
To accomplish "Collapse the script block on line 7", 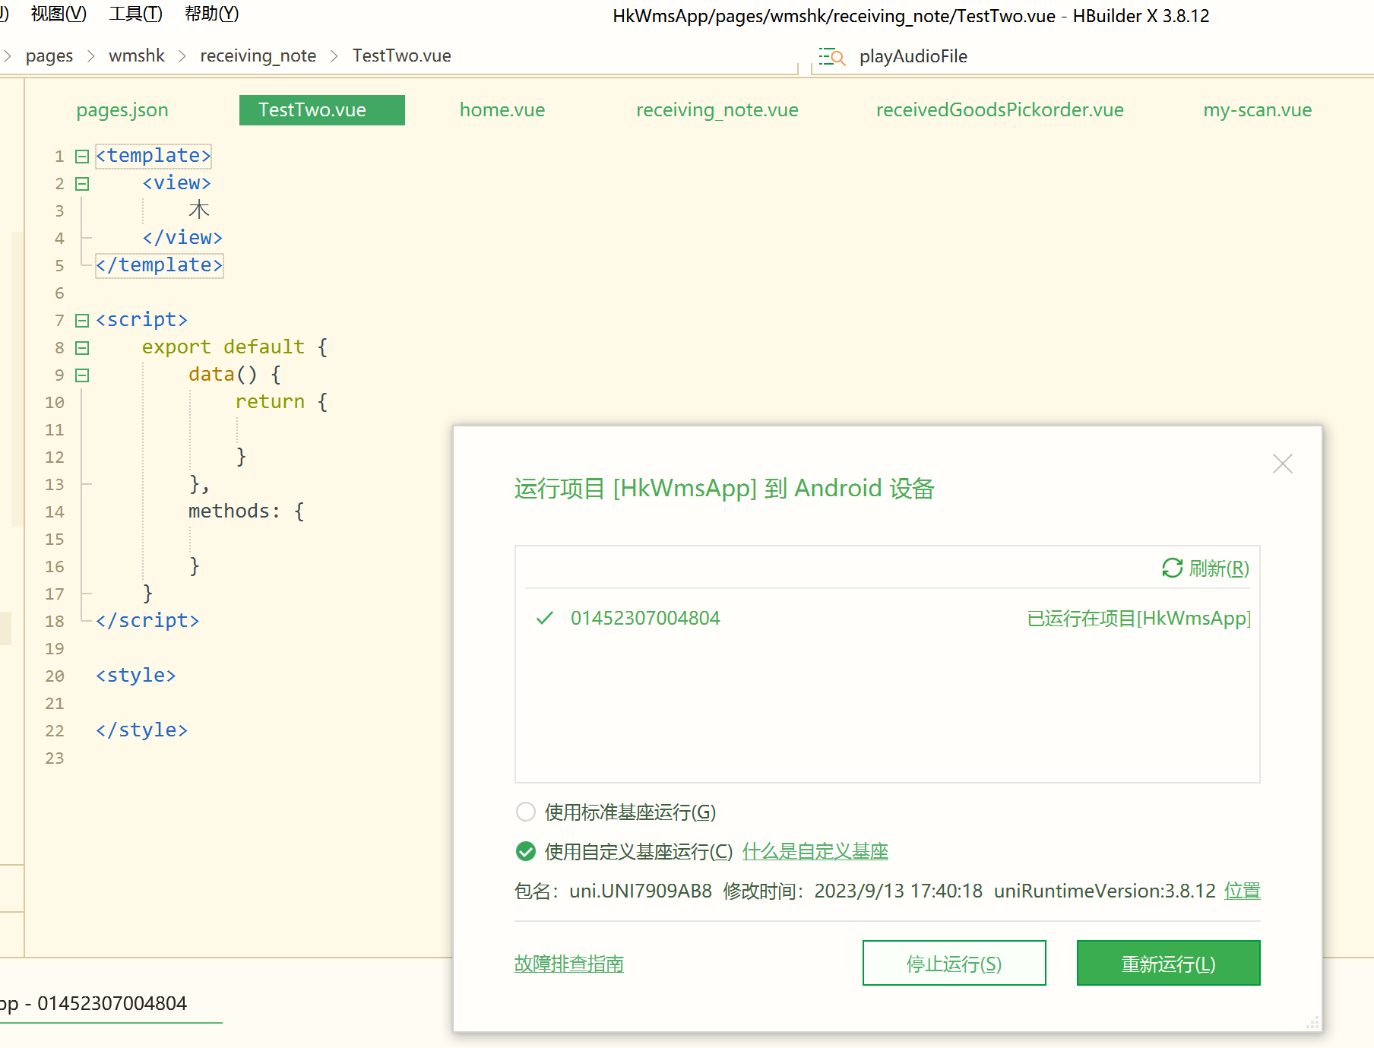I will click(x=82, y=321).
